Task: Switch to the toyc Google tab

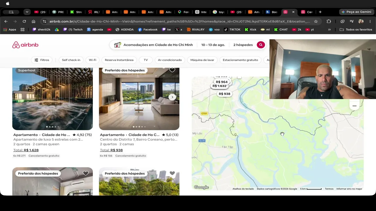Action: [x=219, y=12]
